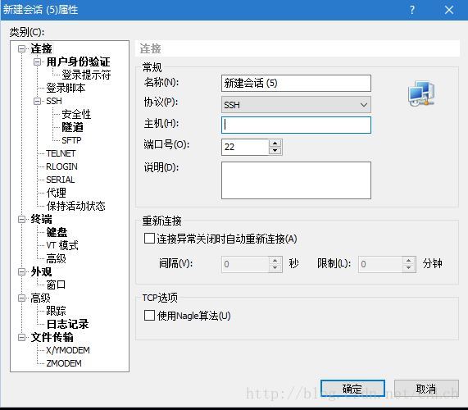Viewport: 468px width, 410px height.
Task: Collapse the 文件传输 tree node
Action: point(21,338)
